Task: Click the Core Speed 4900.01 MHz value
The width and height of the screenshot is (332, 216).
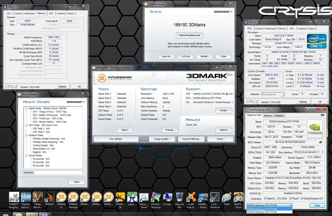Action: pyautogui.click(x=272, y=75)
